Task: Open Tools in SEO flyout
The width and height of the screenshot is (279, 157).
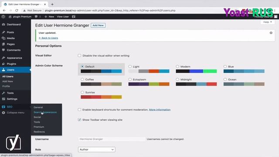Action: click(x=37, y=122)
